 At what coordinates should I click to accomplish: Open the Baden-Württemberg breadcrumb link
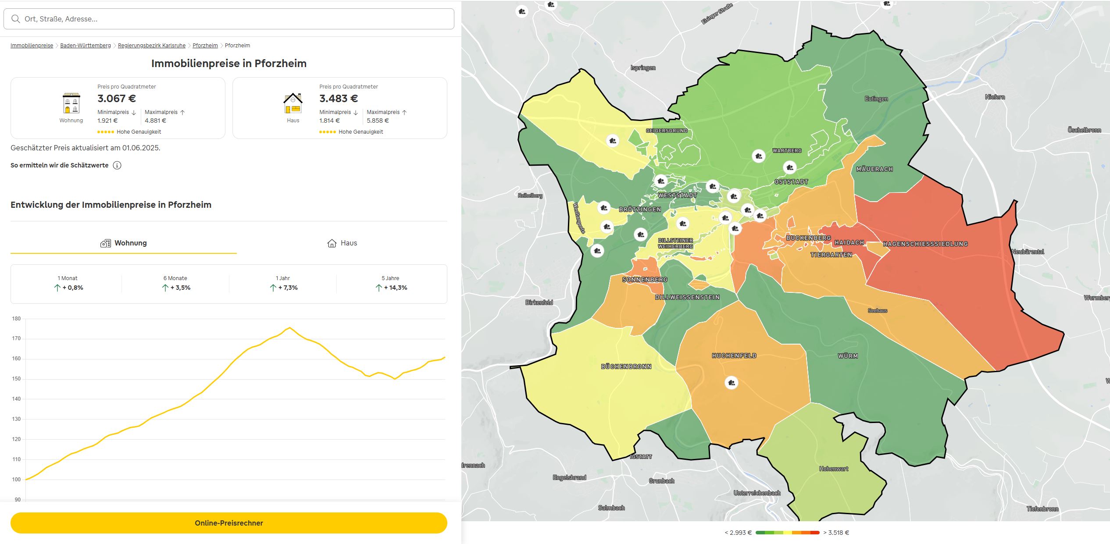point(85,45)
